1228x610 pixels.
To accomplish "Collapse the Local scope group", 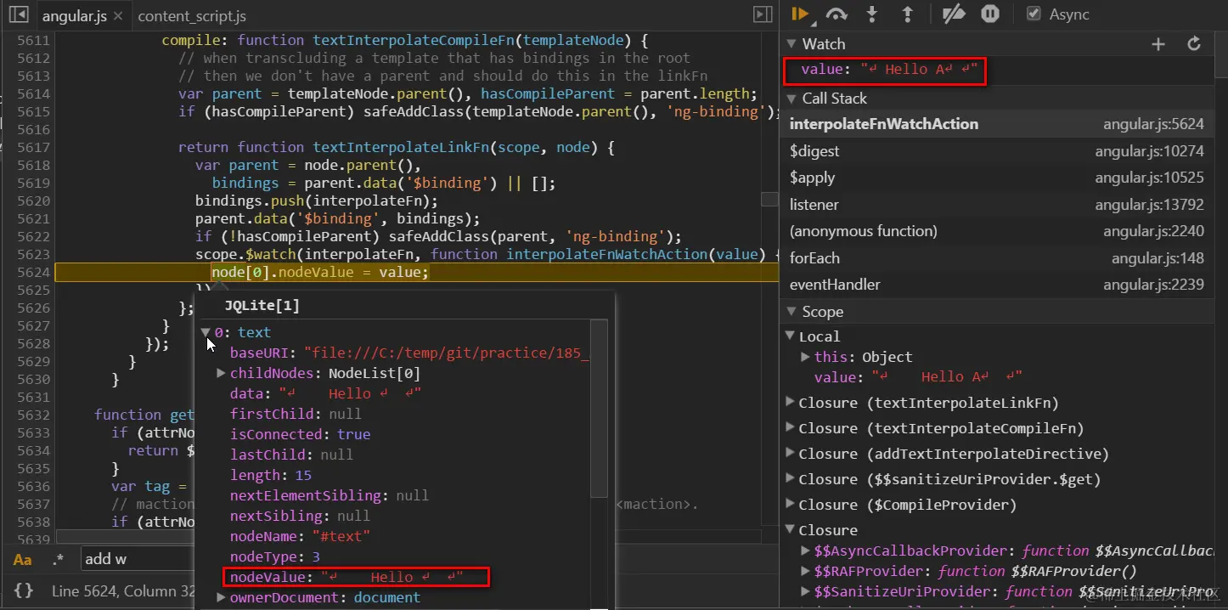I will [x=791, y=336].
